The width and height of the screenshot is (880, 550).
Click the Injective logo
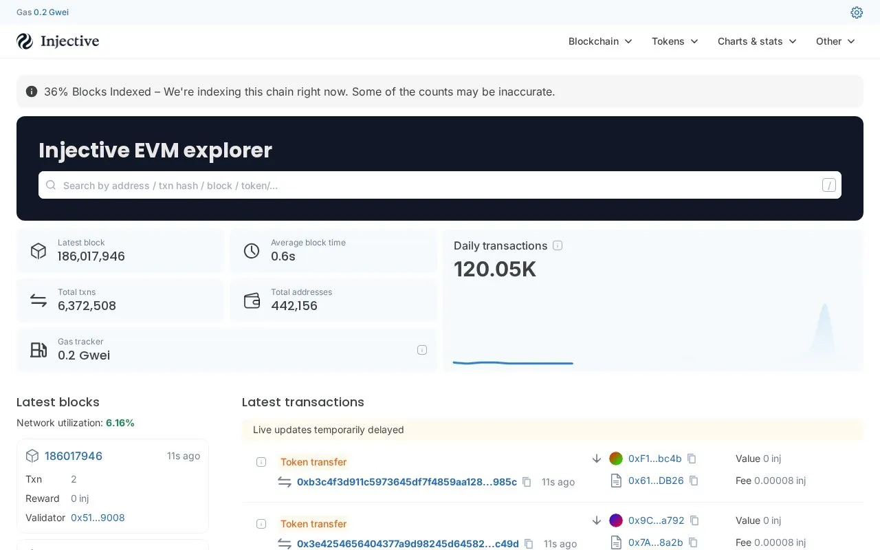pos(58,41)
